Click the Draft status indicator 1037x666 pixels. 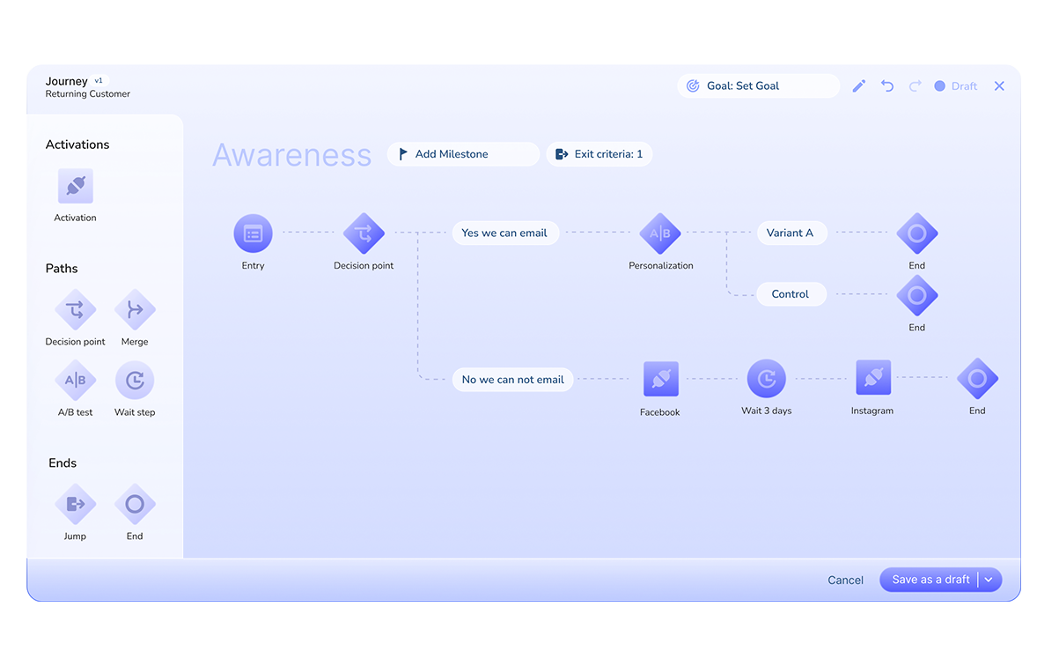[955, 85]
